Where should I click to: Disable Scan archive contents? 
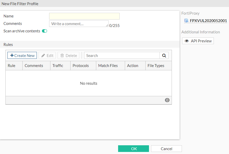click(x=44, y=31)
